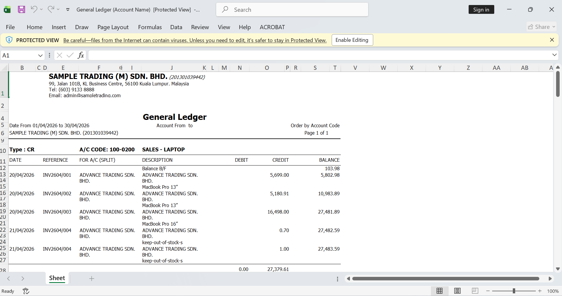Expand the formula bar
The image size is (562, 296).
pyautogui.click(x=554, y=55)
